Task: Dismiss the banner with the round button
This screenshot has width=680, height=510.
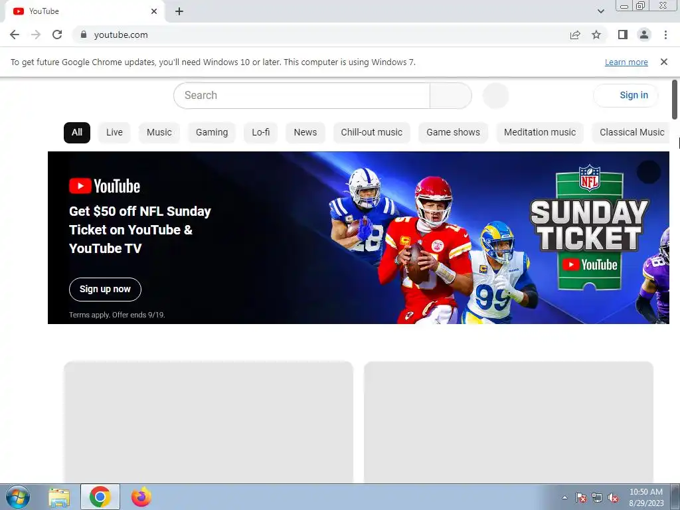Action: pyautogui.click(x=648, y=172)
